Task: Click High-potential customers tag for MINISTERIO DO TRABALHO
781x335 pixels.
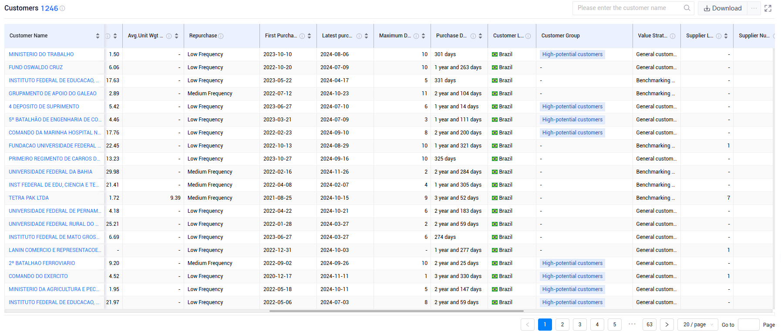Action: click(x=572, y=54)
